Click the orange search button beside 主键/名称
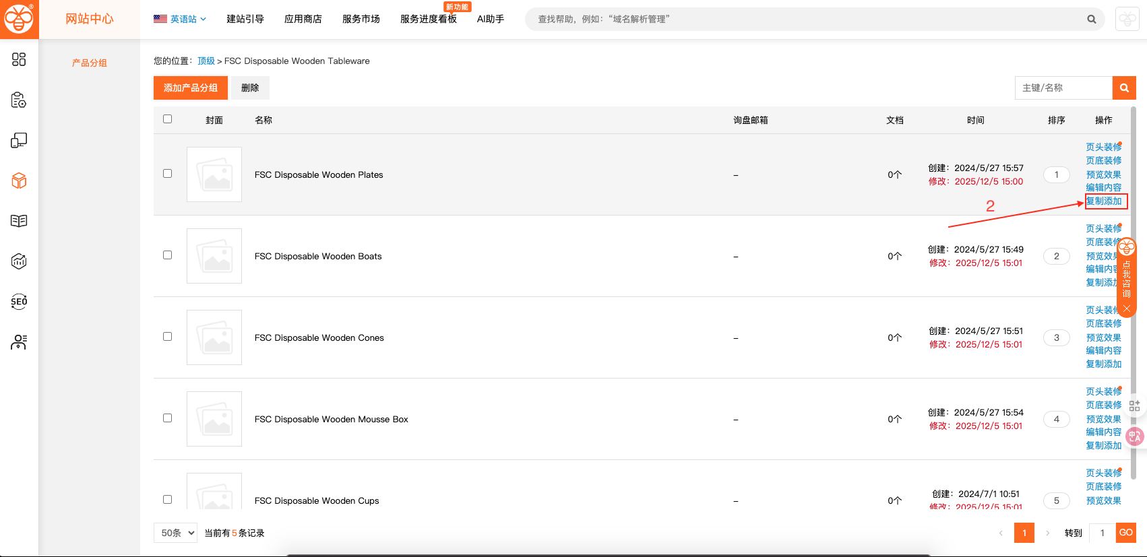 point(1124,88)
